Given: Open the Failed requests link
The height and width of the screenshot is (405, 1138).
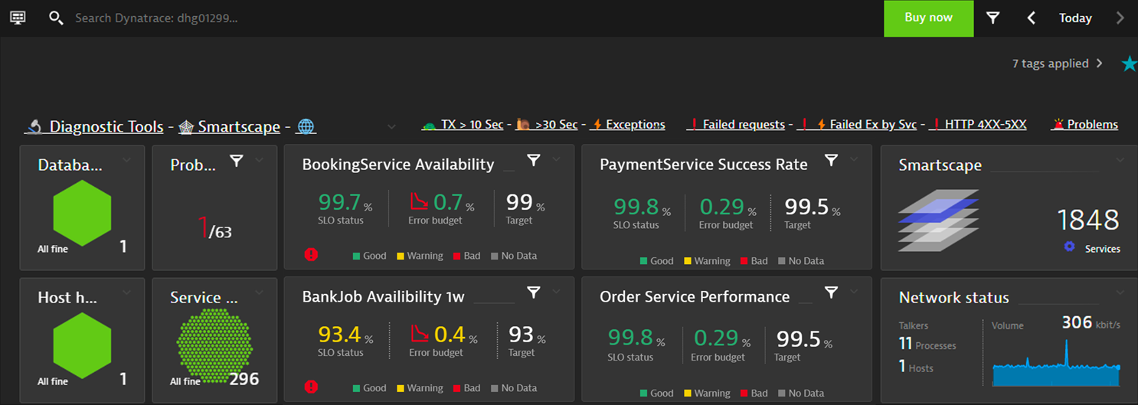Looking at the screenshot, I should pos(742,124).
